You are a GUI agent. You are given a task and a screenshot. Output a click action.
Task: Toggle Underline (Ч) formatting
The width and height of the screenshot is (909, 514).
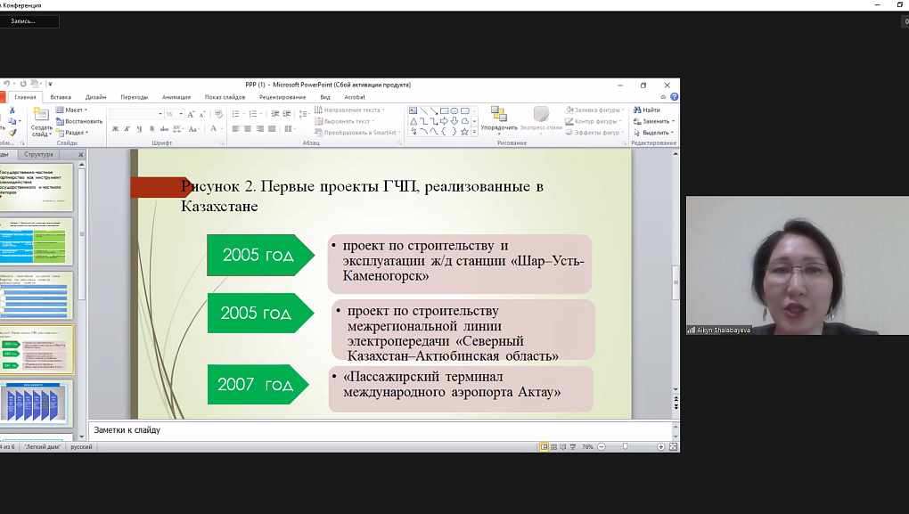click(x=139, y=128)
